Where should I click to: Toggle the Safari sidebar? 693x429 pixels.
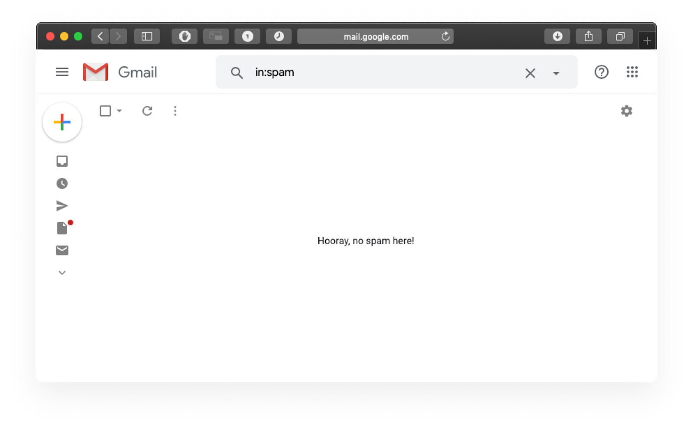[147, 36]
